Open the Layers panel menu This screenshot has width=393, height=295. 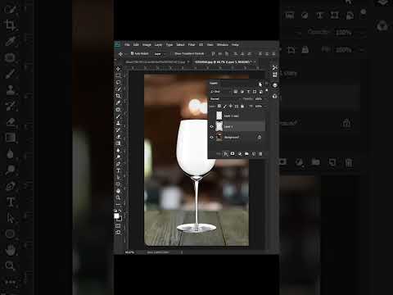(267, 84)
